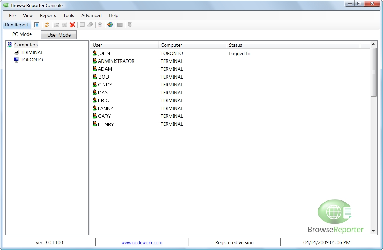The image size is (383, 250).
Task: Click the scrollbar up arrow in user list
Action: tap(373, 44)
